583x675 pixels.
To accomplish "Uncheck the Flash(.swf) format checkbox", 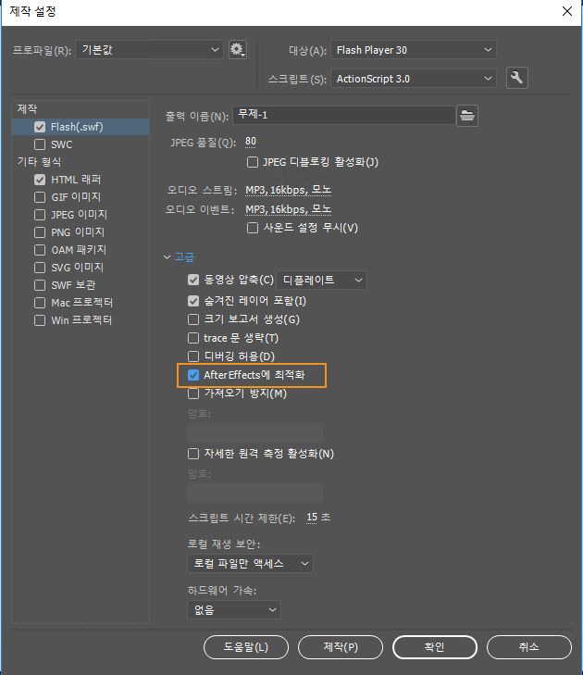I will (x=40, y=127).
